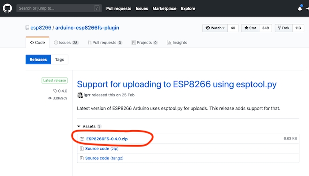Open commit 33969c9
Viewport: 309px width, 176px height.
(x=59, y=98)
